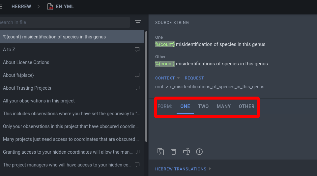Click the text rename field icon

tap(187, 152)
